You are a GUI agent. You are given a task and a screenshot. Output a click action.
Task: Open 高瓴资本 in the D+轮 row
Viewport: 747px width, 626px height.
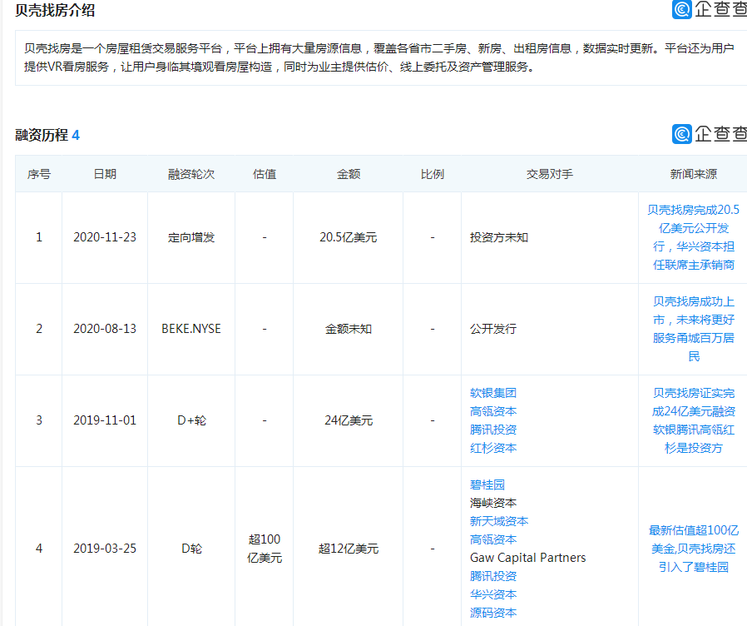click(493, 411)
